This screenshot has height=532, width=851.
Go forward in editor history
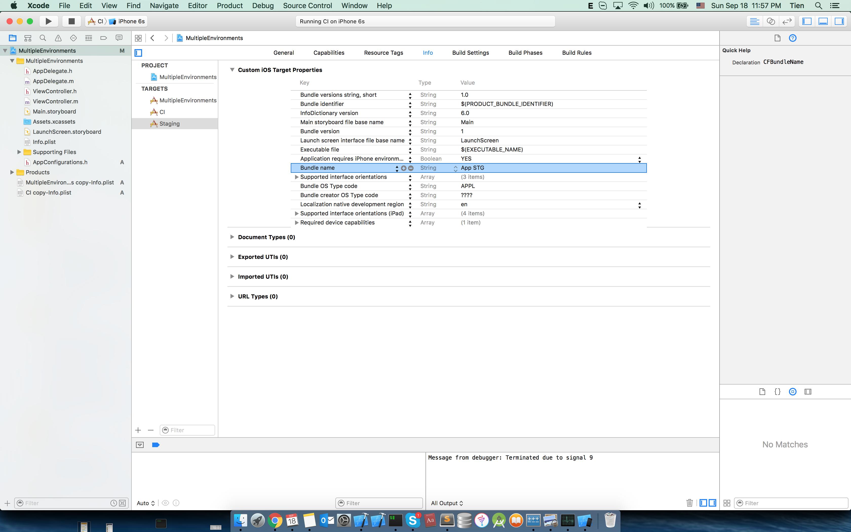coord(166,38)
